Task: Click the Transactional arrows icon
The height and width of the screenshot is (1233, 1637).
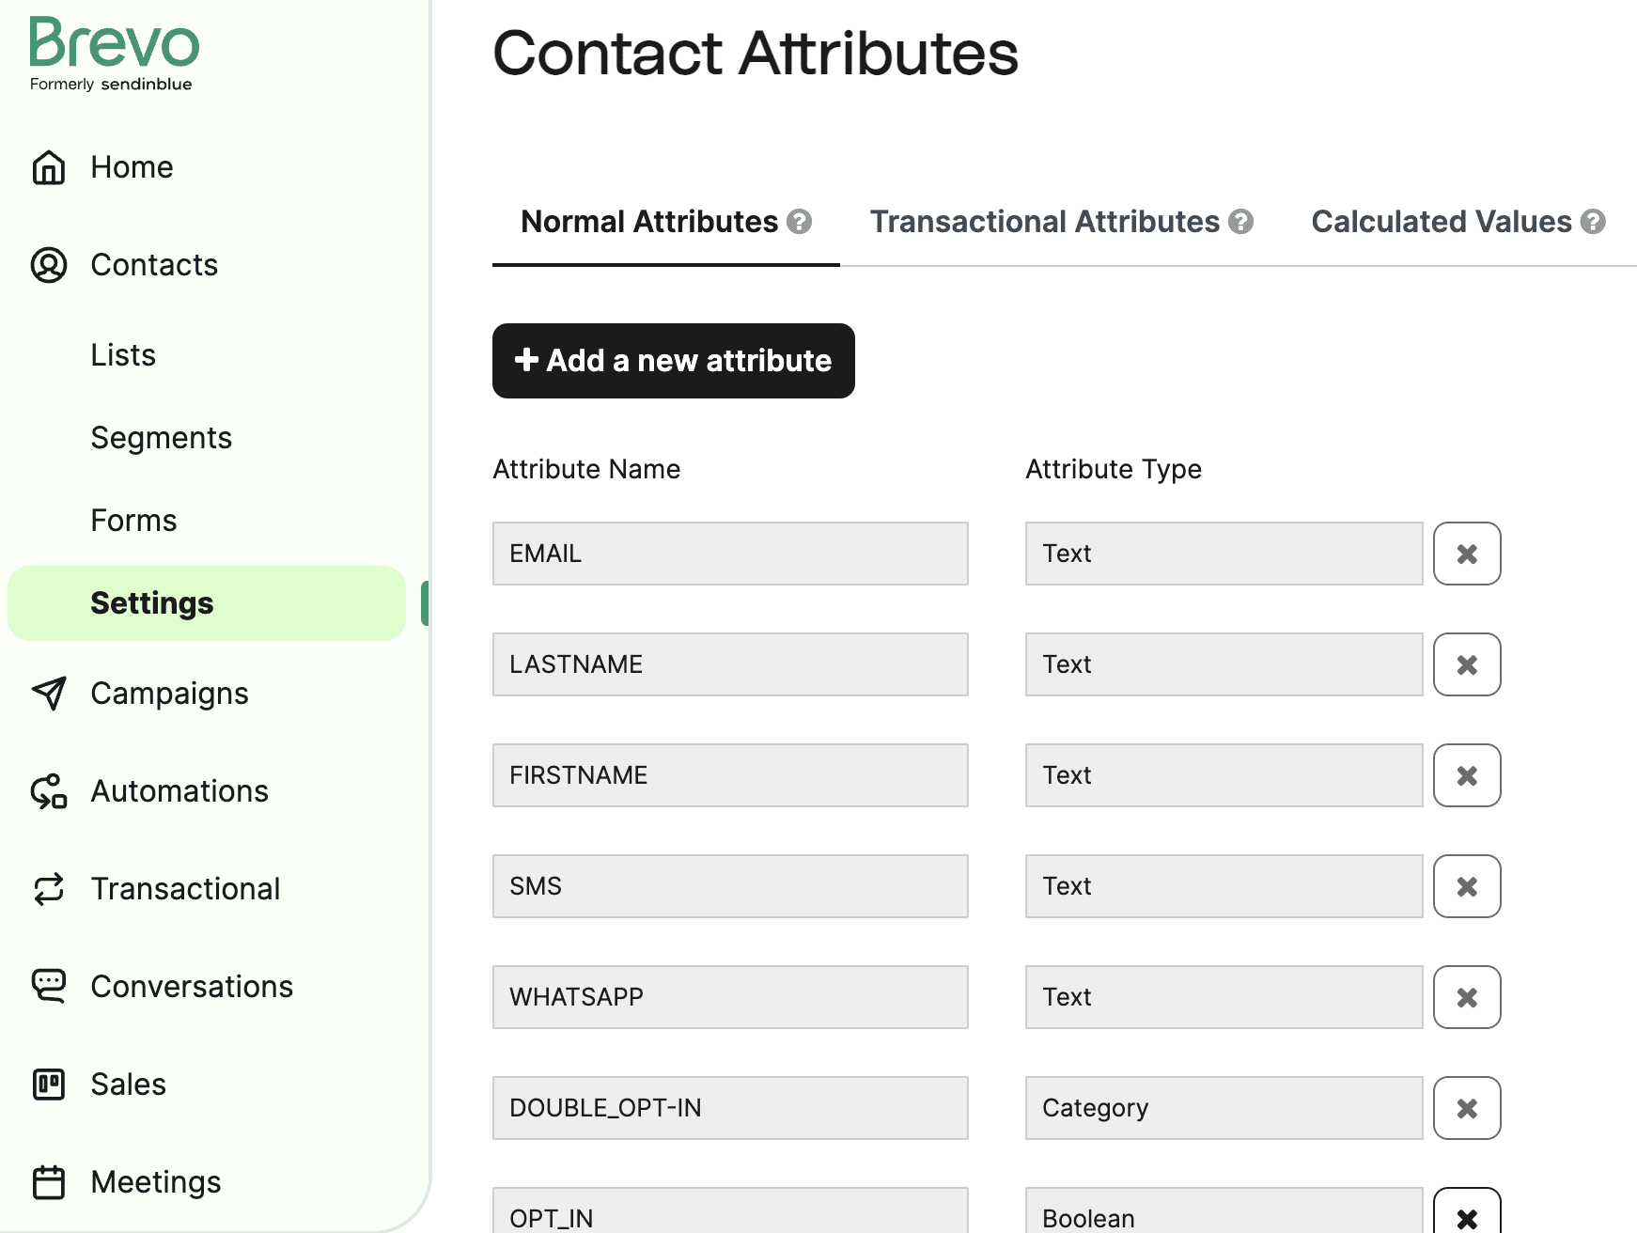Action: [x=49, y=889]
